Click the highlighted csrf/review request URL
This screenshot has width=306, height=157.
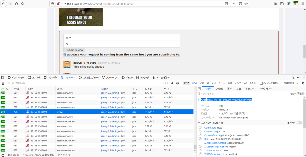coord(229,99)
